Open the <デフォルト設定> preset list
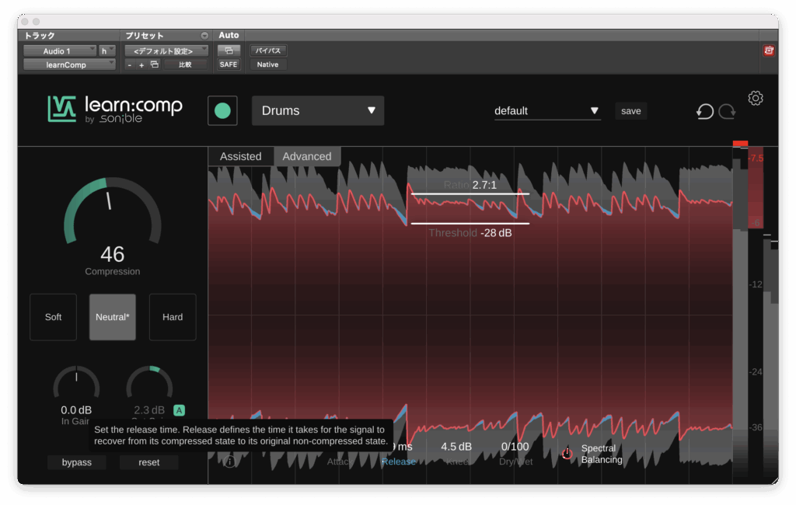The height and width of the screenshot is (505, 796). (166, 50)
